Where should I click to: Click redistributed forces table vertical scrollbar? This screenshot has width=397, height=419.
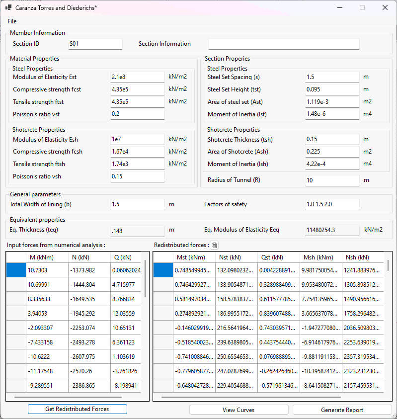pyautogui.click(x=388, y=265)
